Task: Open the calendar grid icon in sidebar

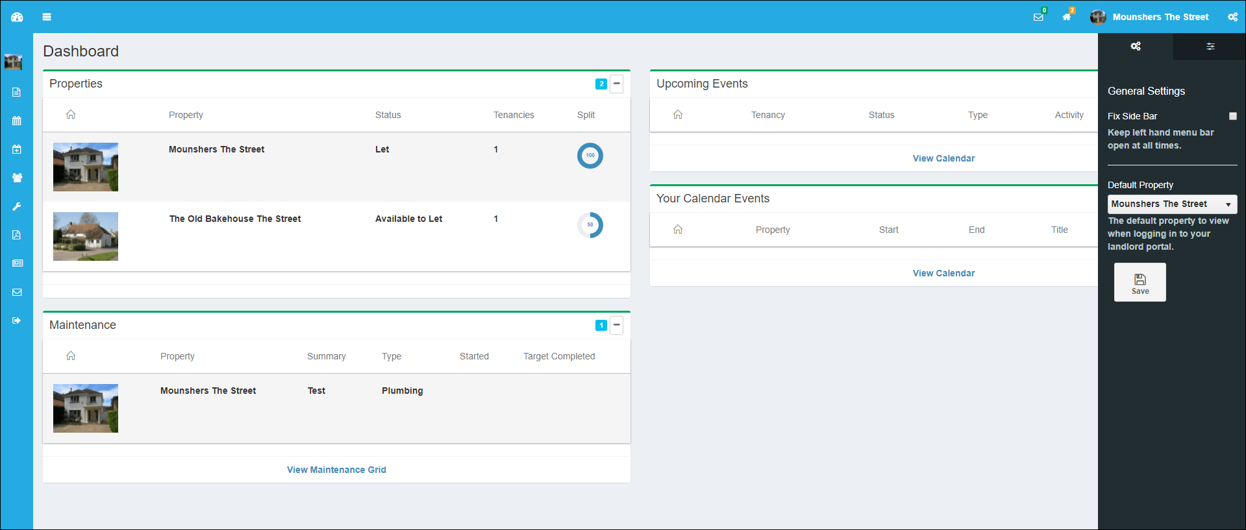Action: pyautogui.click(x=17, y=121)
